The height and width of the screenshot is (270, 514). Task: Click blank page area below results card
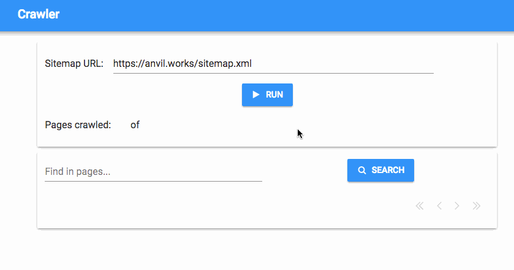pos(257,250)
